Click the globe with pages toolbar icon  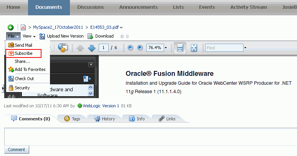point(63,48)
